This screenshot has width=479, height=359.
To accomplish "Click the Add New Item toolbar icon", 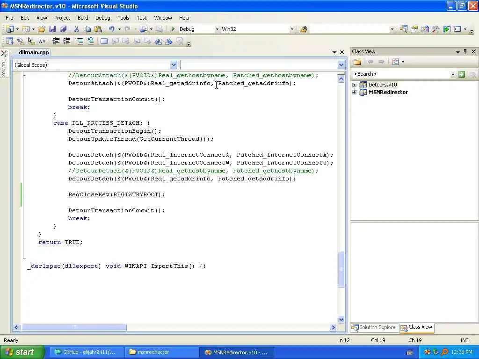I will pos(26,29).
